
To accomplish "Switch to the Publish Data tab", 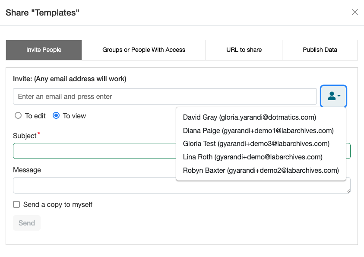I will coord(320,50).
